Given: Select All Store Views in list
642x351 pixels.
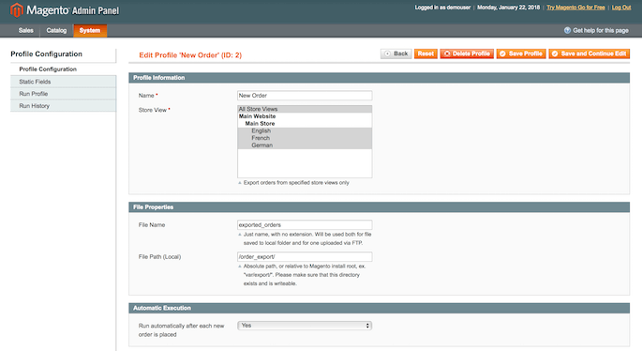Looking at the screenshot, I should pos(305,109).
